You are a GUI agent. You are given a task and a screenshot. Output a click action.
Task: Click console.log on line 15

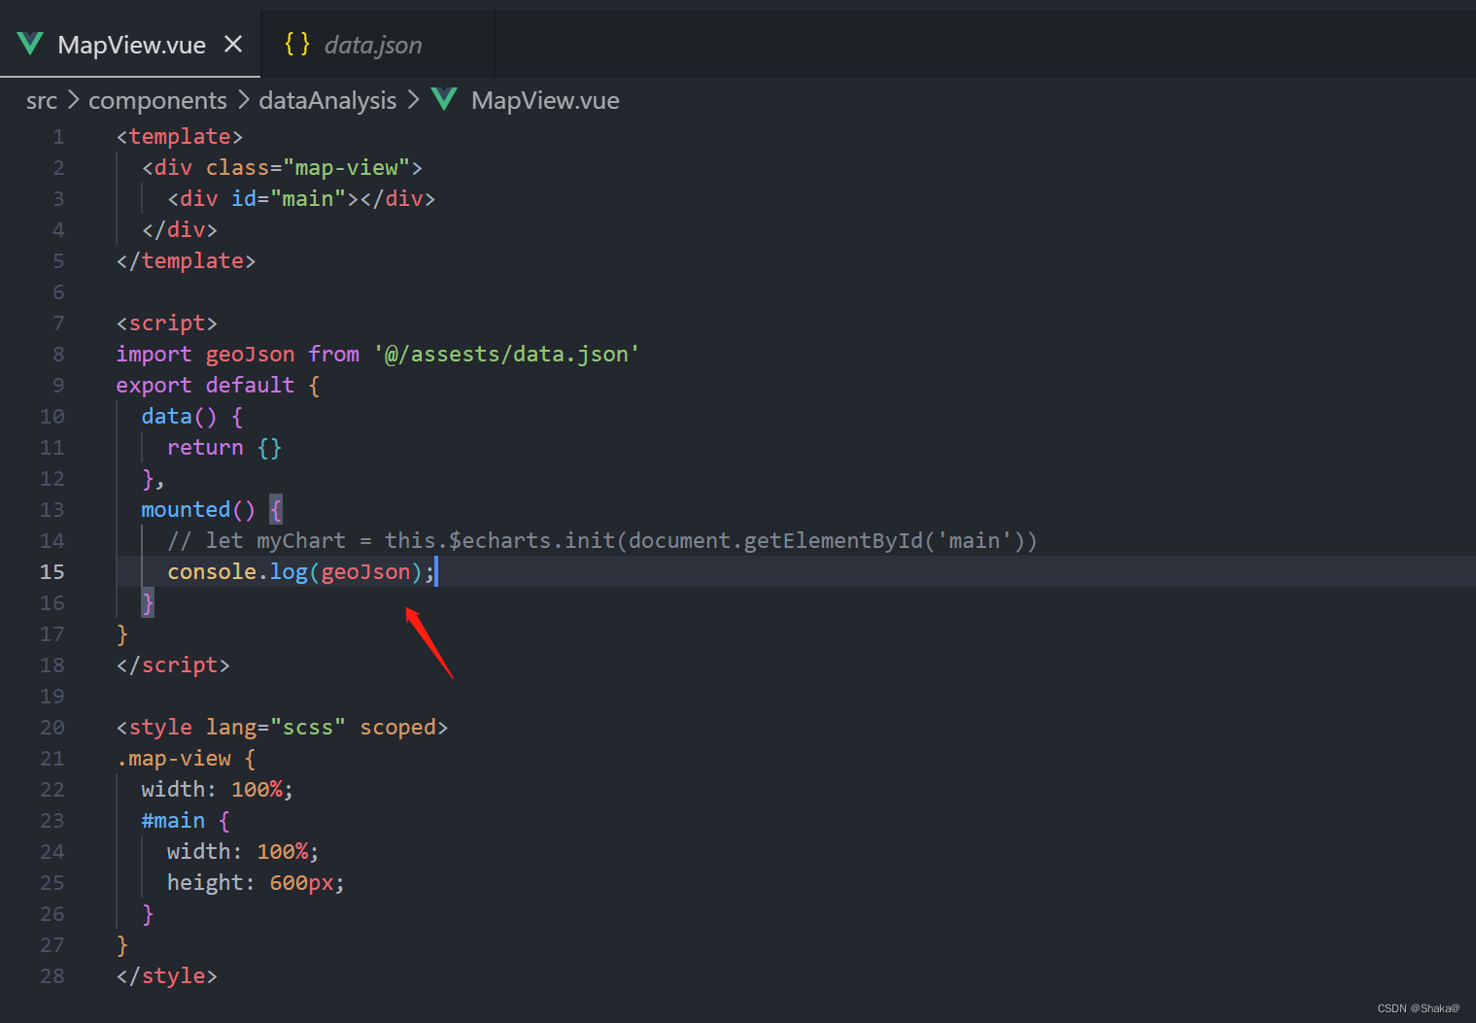237,572
